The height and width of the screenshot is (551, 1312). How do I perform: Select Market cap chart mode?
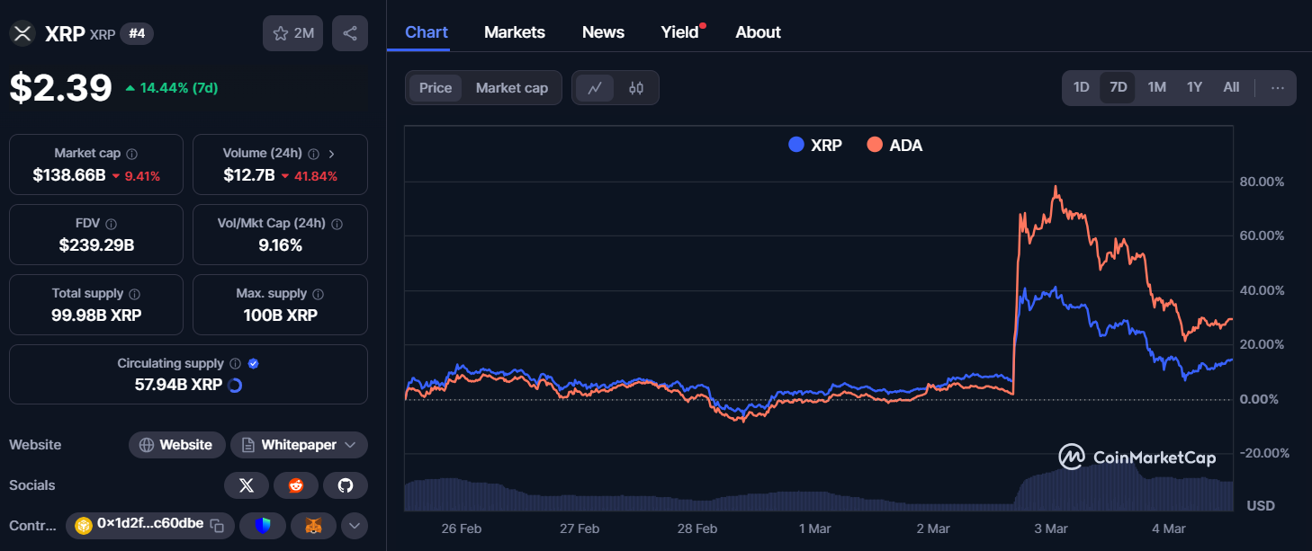tap(512, 88)
